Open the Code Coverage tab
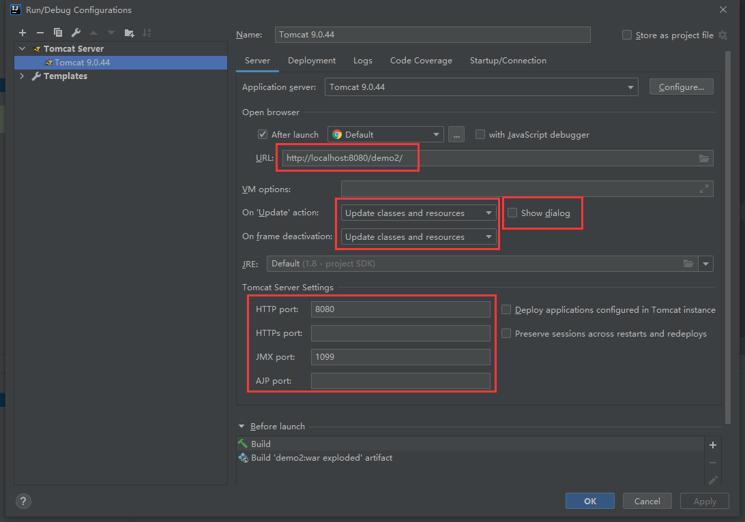This screenshot has width=745, height=522. pos(421,61)
